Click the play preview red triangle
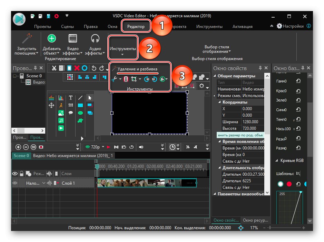324x242 pixels. point(108,147)
